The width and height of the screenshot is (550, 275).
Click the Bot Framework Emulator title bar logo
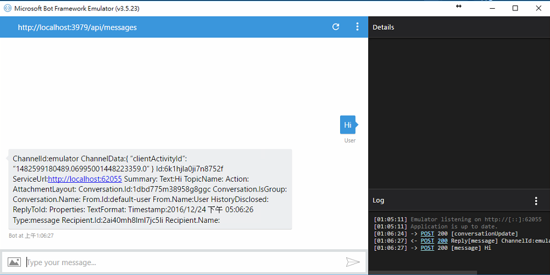point(7,8)
